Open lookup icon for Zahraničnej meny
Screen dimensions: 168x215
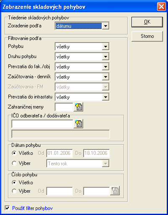pyautogui.click(x=79, y=107)
